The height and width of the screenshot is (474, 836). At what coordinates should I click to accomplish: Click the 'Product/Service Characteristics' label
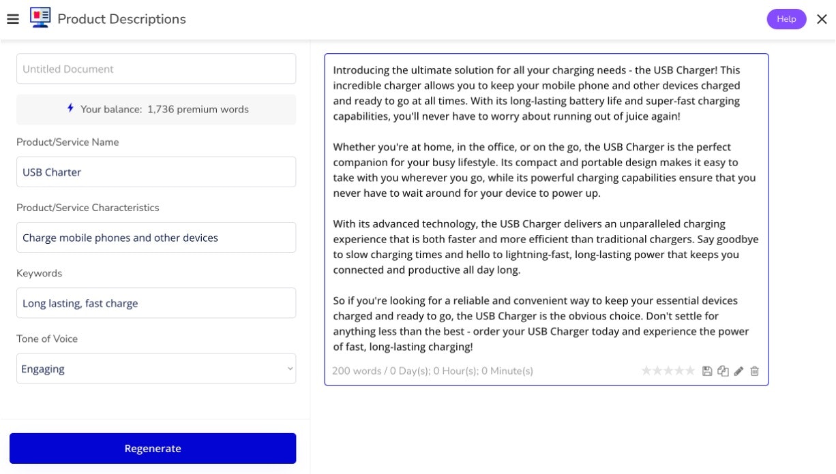(x=88, y=207)
